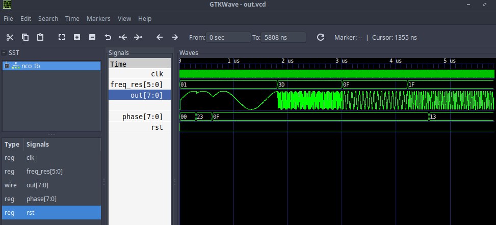Click the 5 us mark on the time ruler
Viewport: 496px width, 225px height.
450,61
